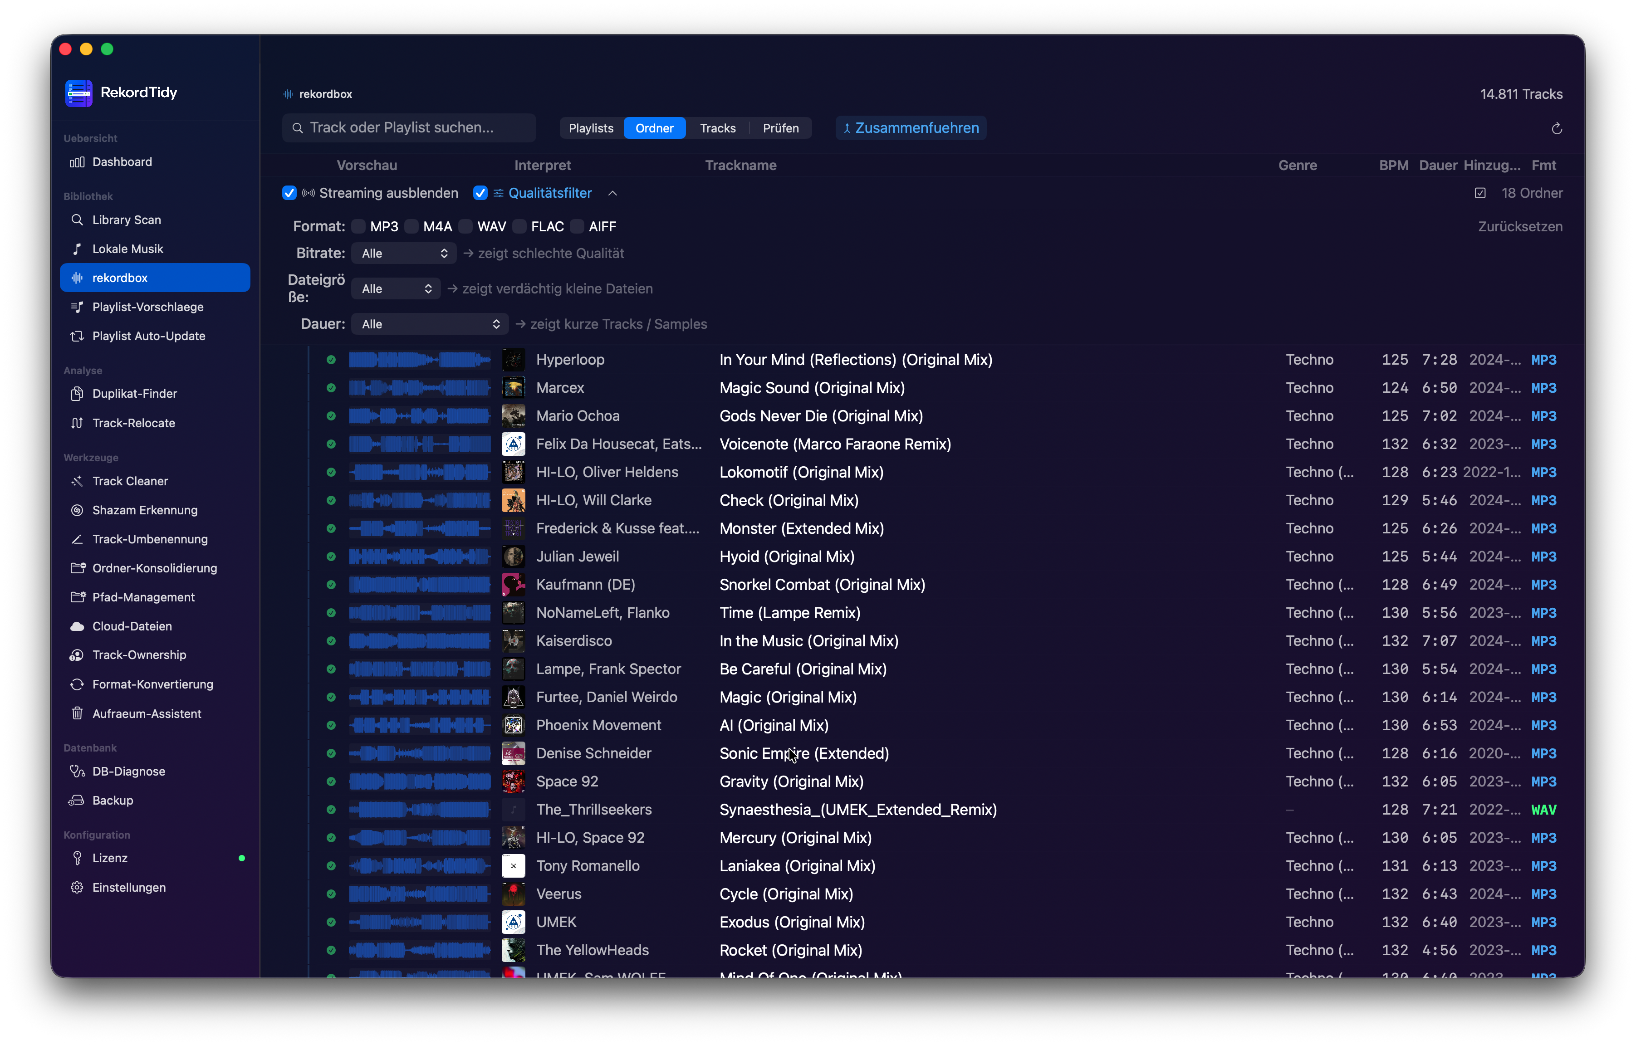Switch to the Tracks tab

[x=717, y=128]
